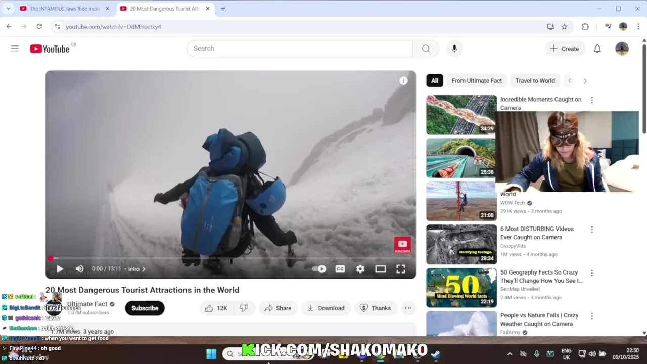Bookmark this page with star icon

564,27
